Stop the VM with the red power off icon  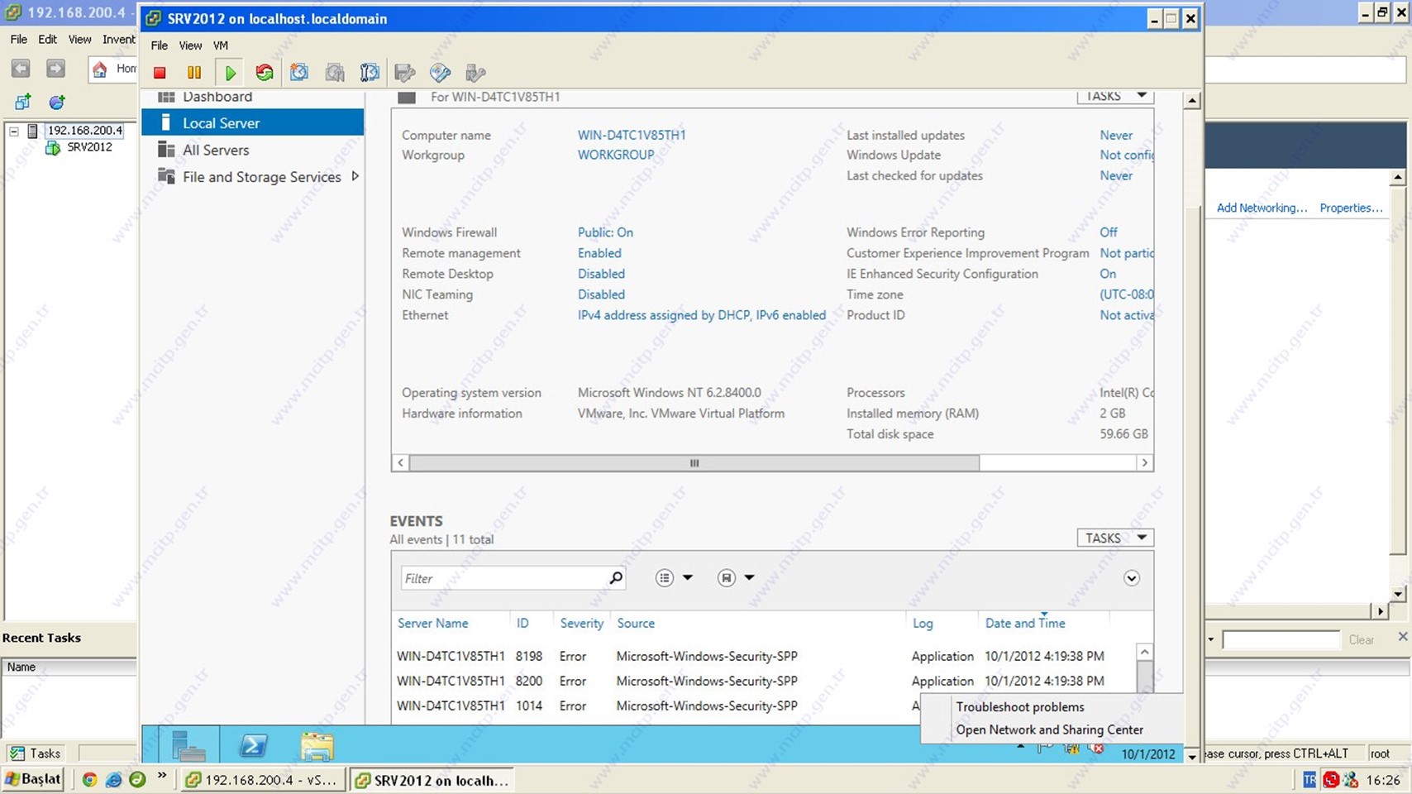coord(160,73)
